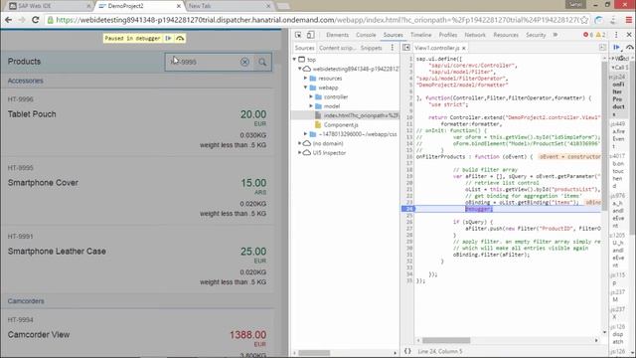Viewport: 636px width, 358px height.
Task: Expand the model folder
Action: (311, 106)
